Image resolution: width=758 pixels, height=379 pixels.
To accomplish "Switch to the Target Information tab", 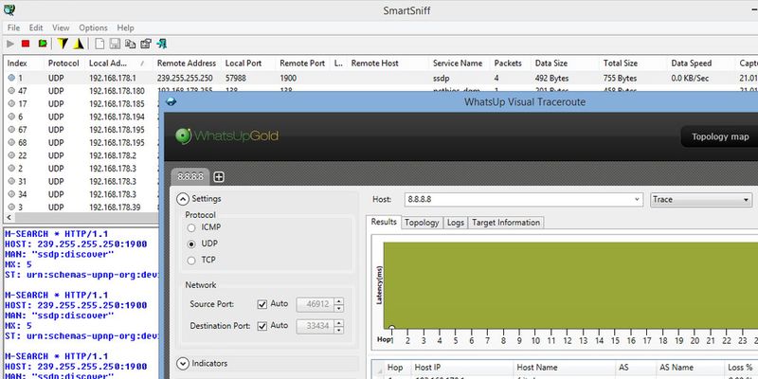I will click(506, 223).
